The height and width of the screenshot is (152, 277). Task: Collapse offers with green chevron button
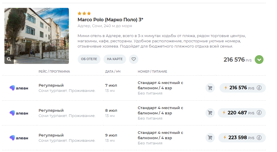259,60
